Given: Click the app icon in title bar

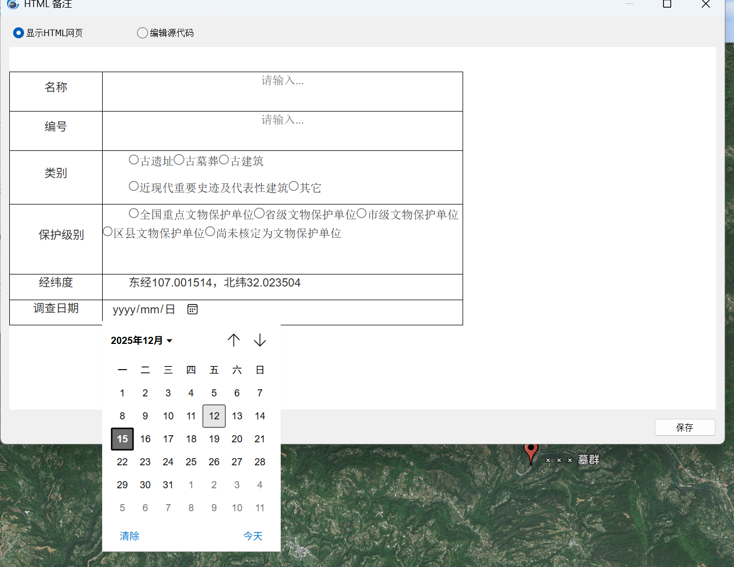Looking at the screenshot, I should 13,4.
